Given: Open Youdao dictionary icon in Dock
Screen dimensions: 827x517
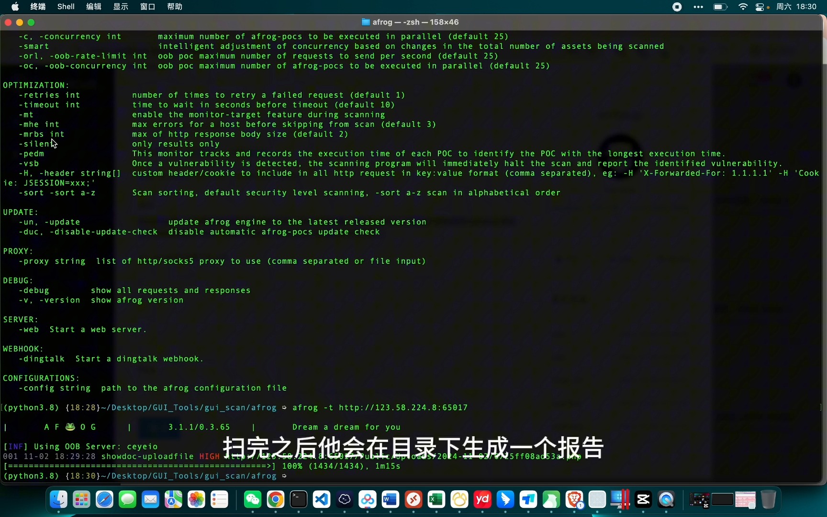Looking at the screenshot, I should tap(482, 500).
